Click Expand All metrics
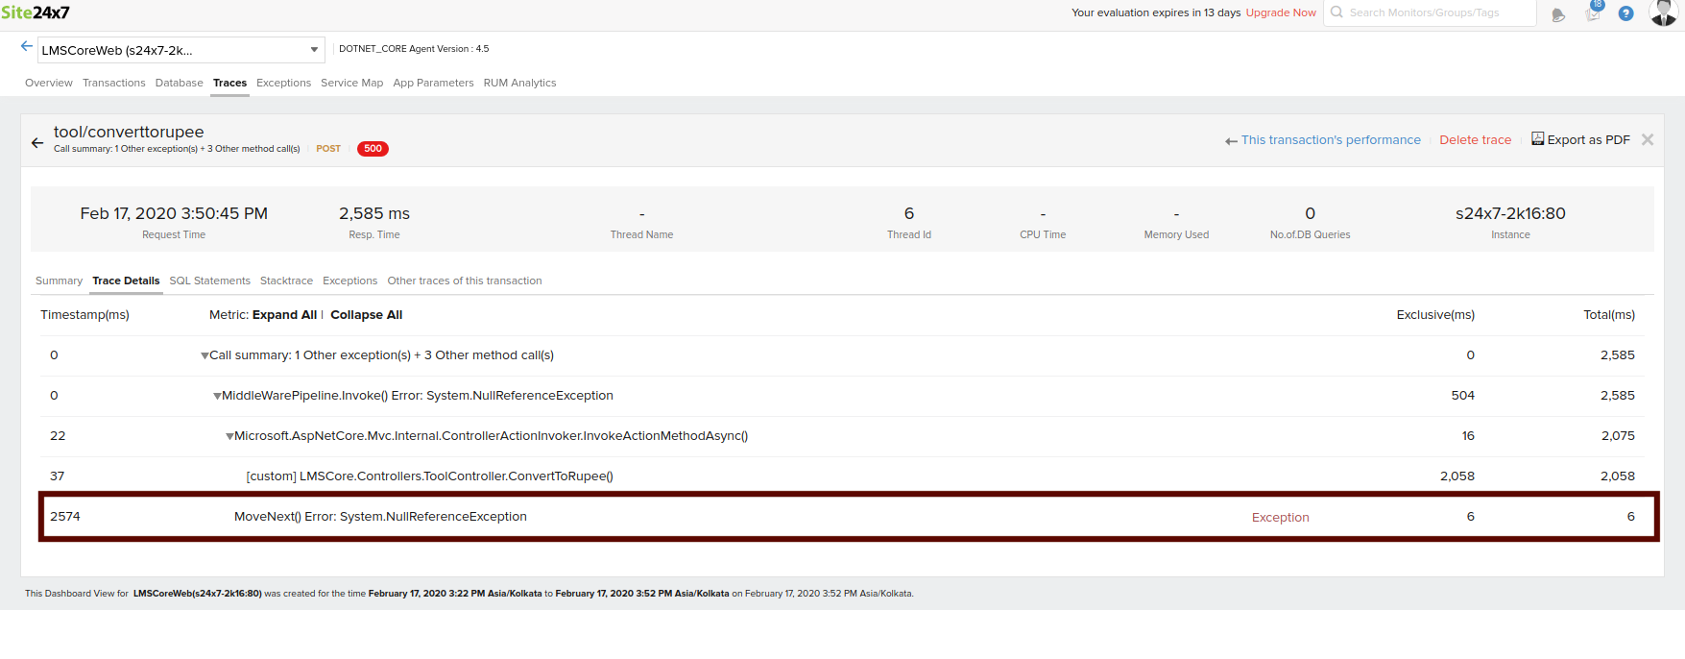This screenshot has height=659, width=1685. (x=284, y=315)
